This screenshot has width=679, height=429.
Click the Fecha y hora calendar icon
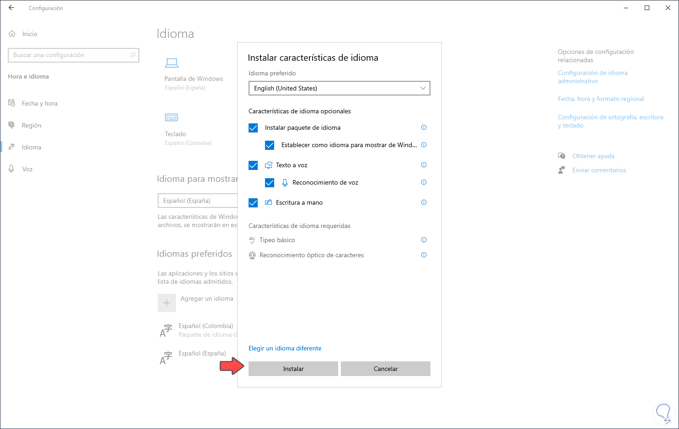tap(12, 103)
